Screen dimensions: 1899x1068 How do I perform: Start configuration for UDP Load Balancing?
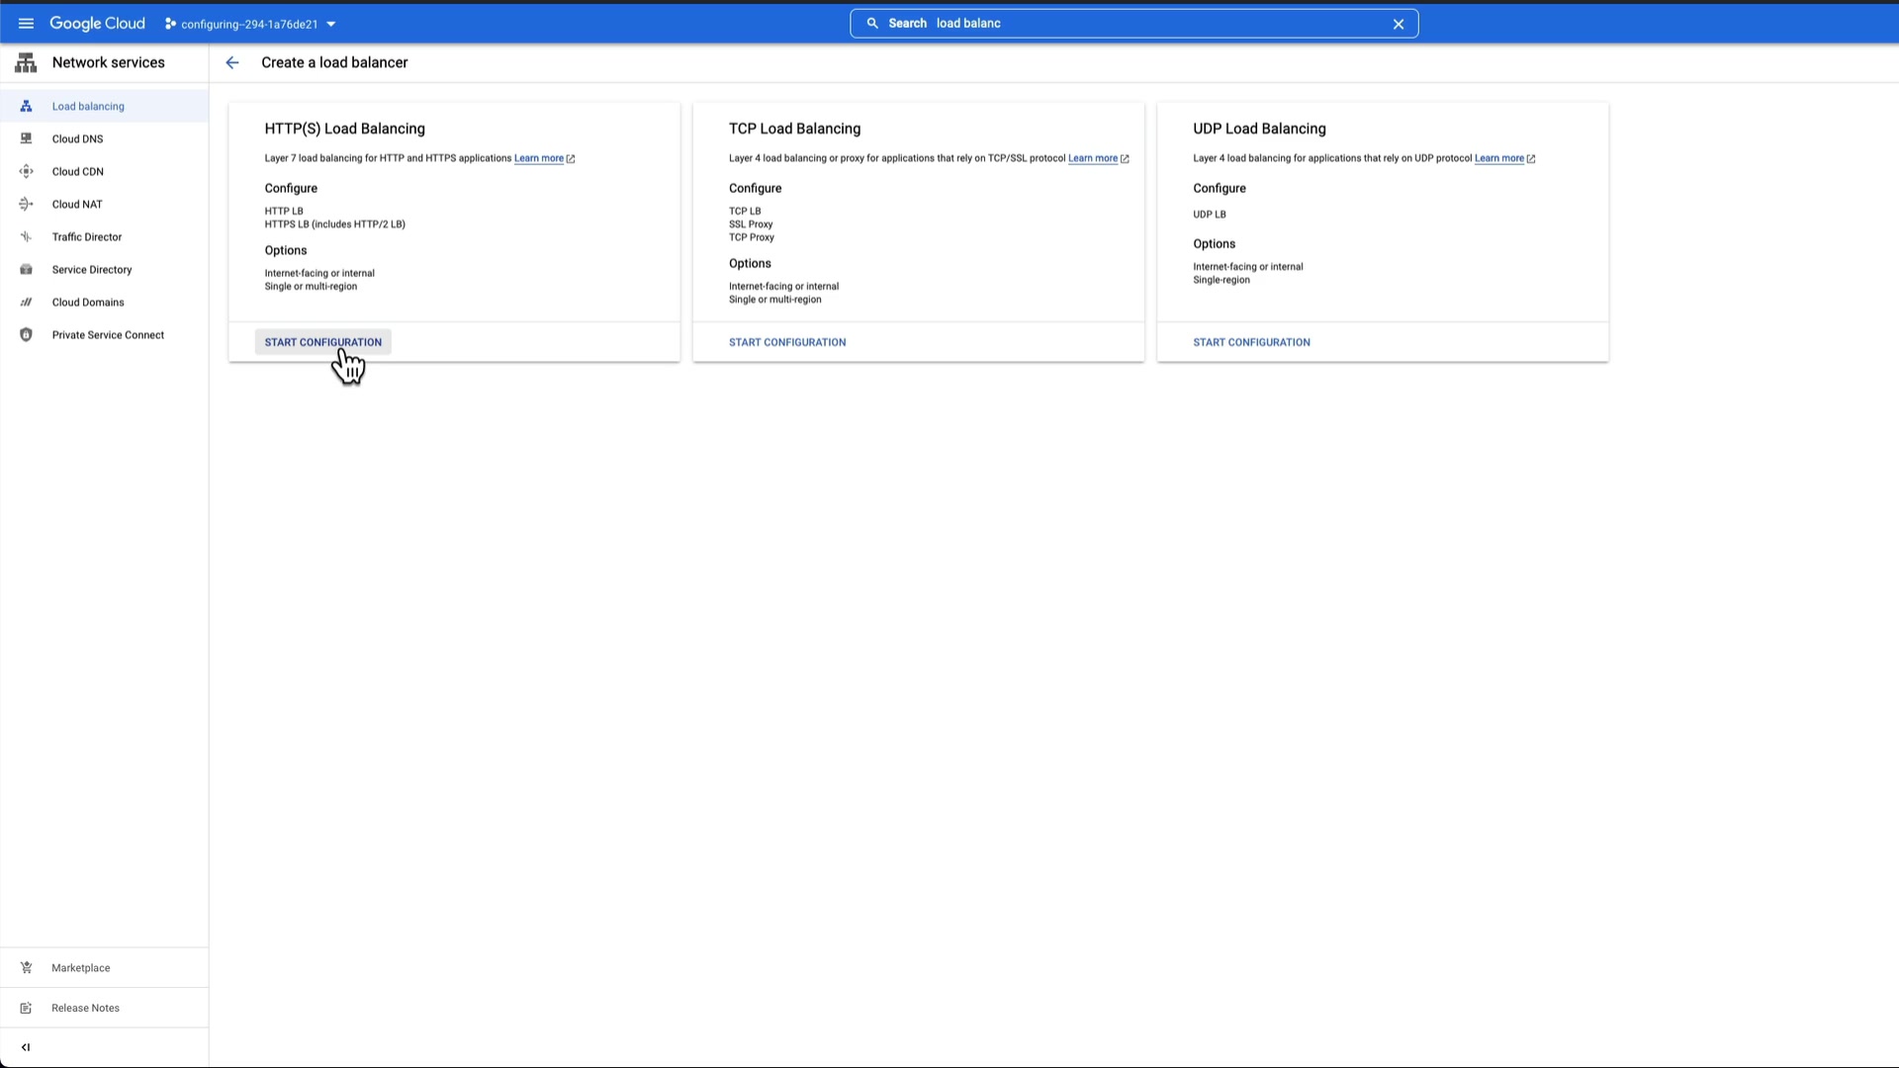(1251, 342)
